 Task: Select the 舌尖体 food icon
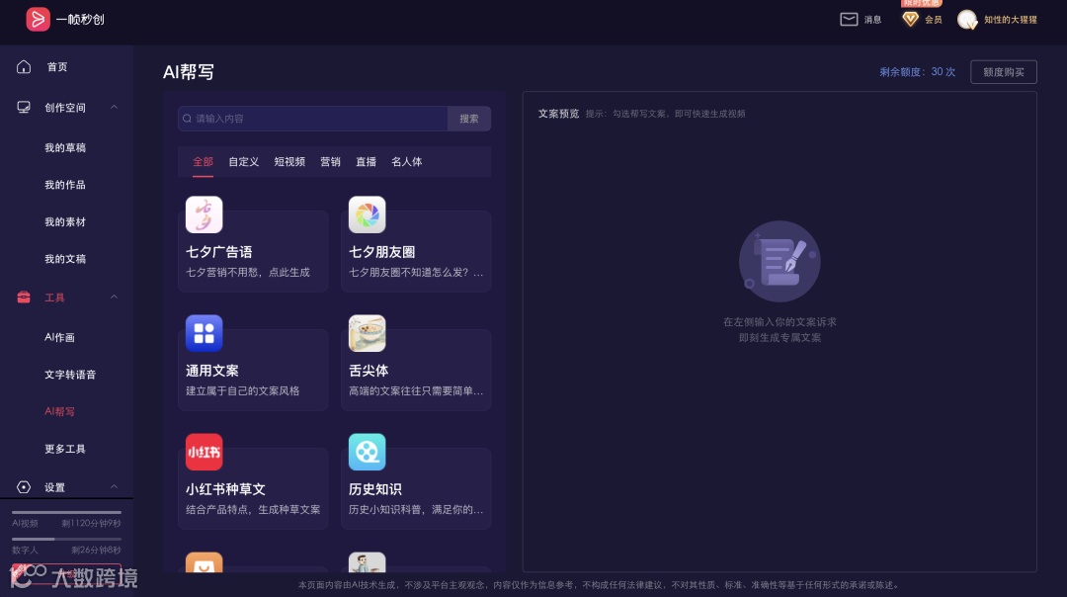point(367,333)
